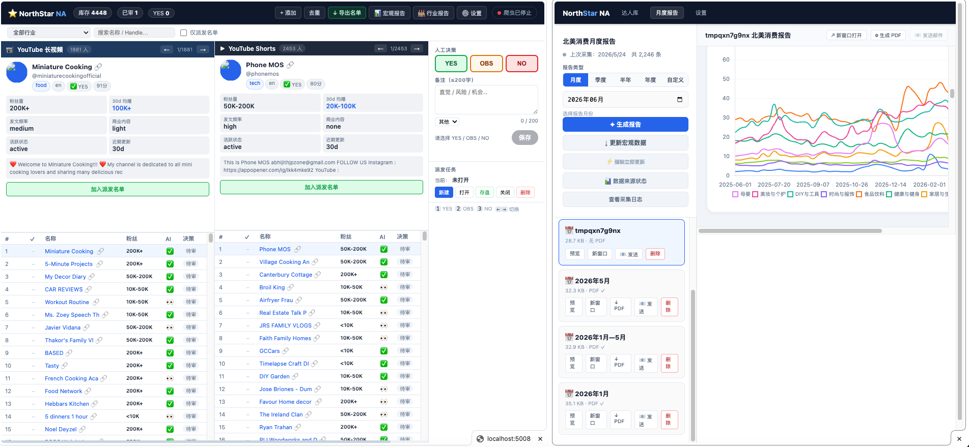Image resolution: width=969 pixels, height=447 pixels.
Task: Click the play icon in YouTube Shorts header
Action: pos(223,49)
